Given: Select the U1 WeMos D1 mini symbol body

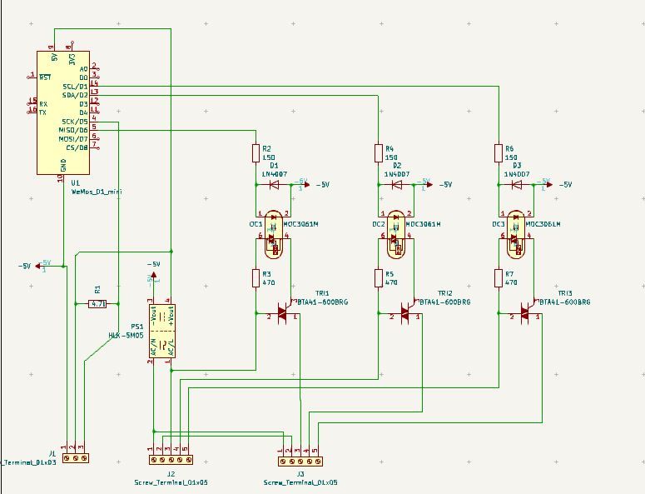Looking at the screenshot, I should (x=63, y=112).
